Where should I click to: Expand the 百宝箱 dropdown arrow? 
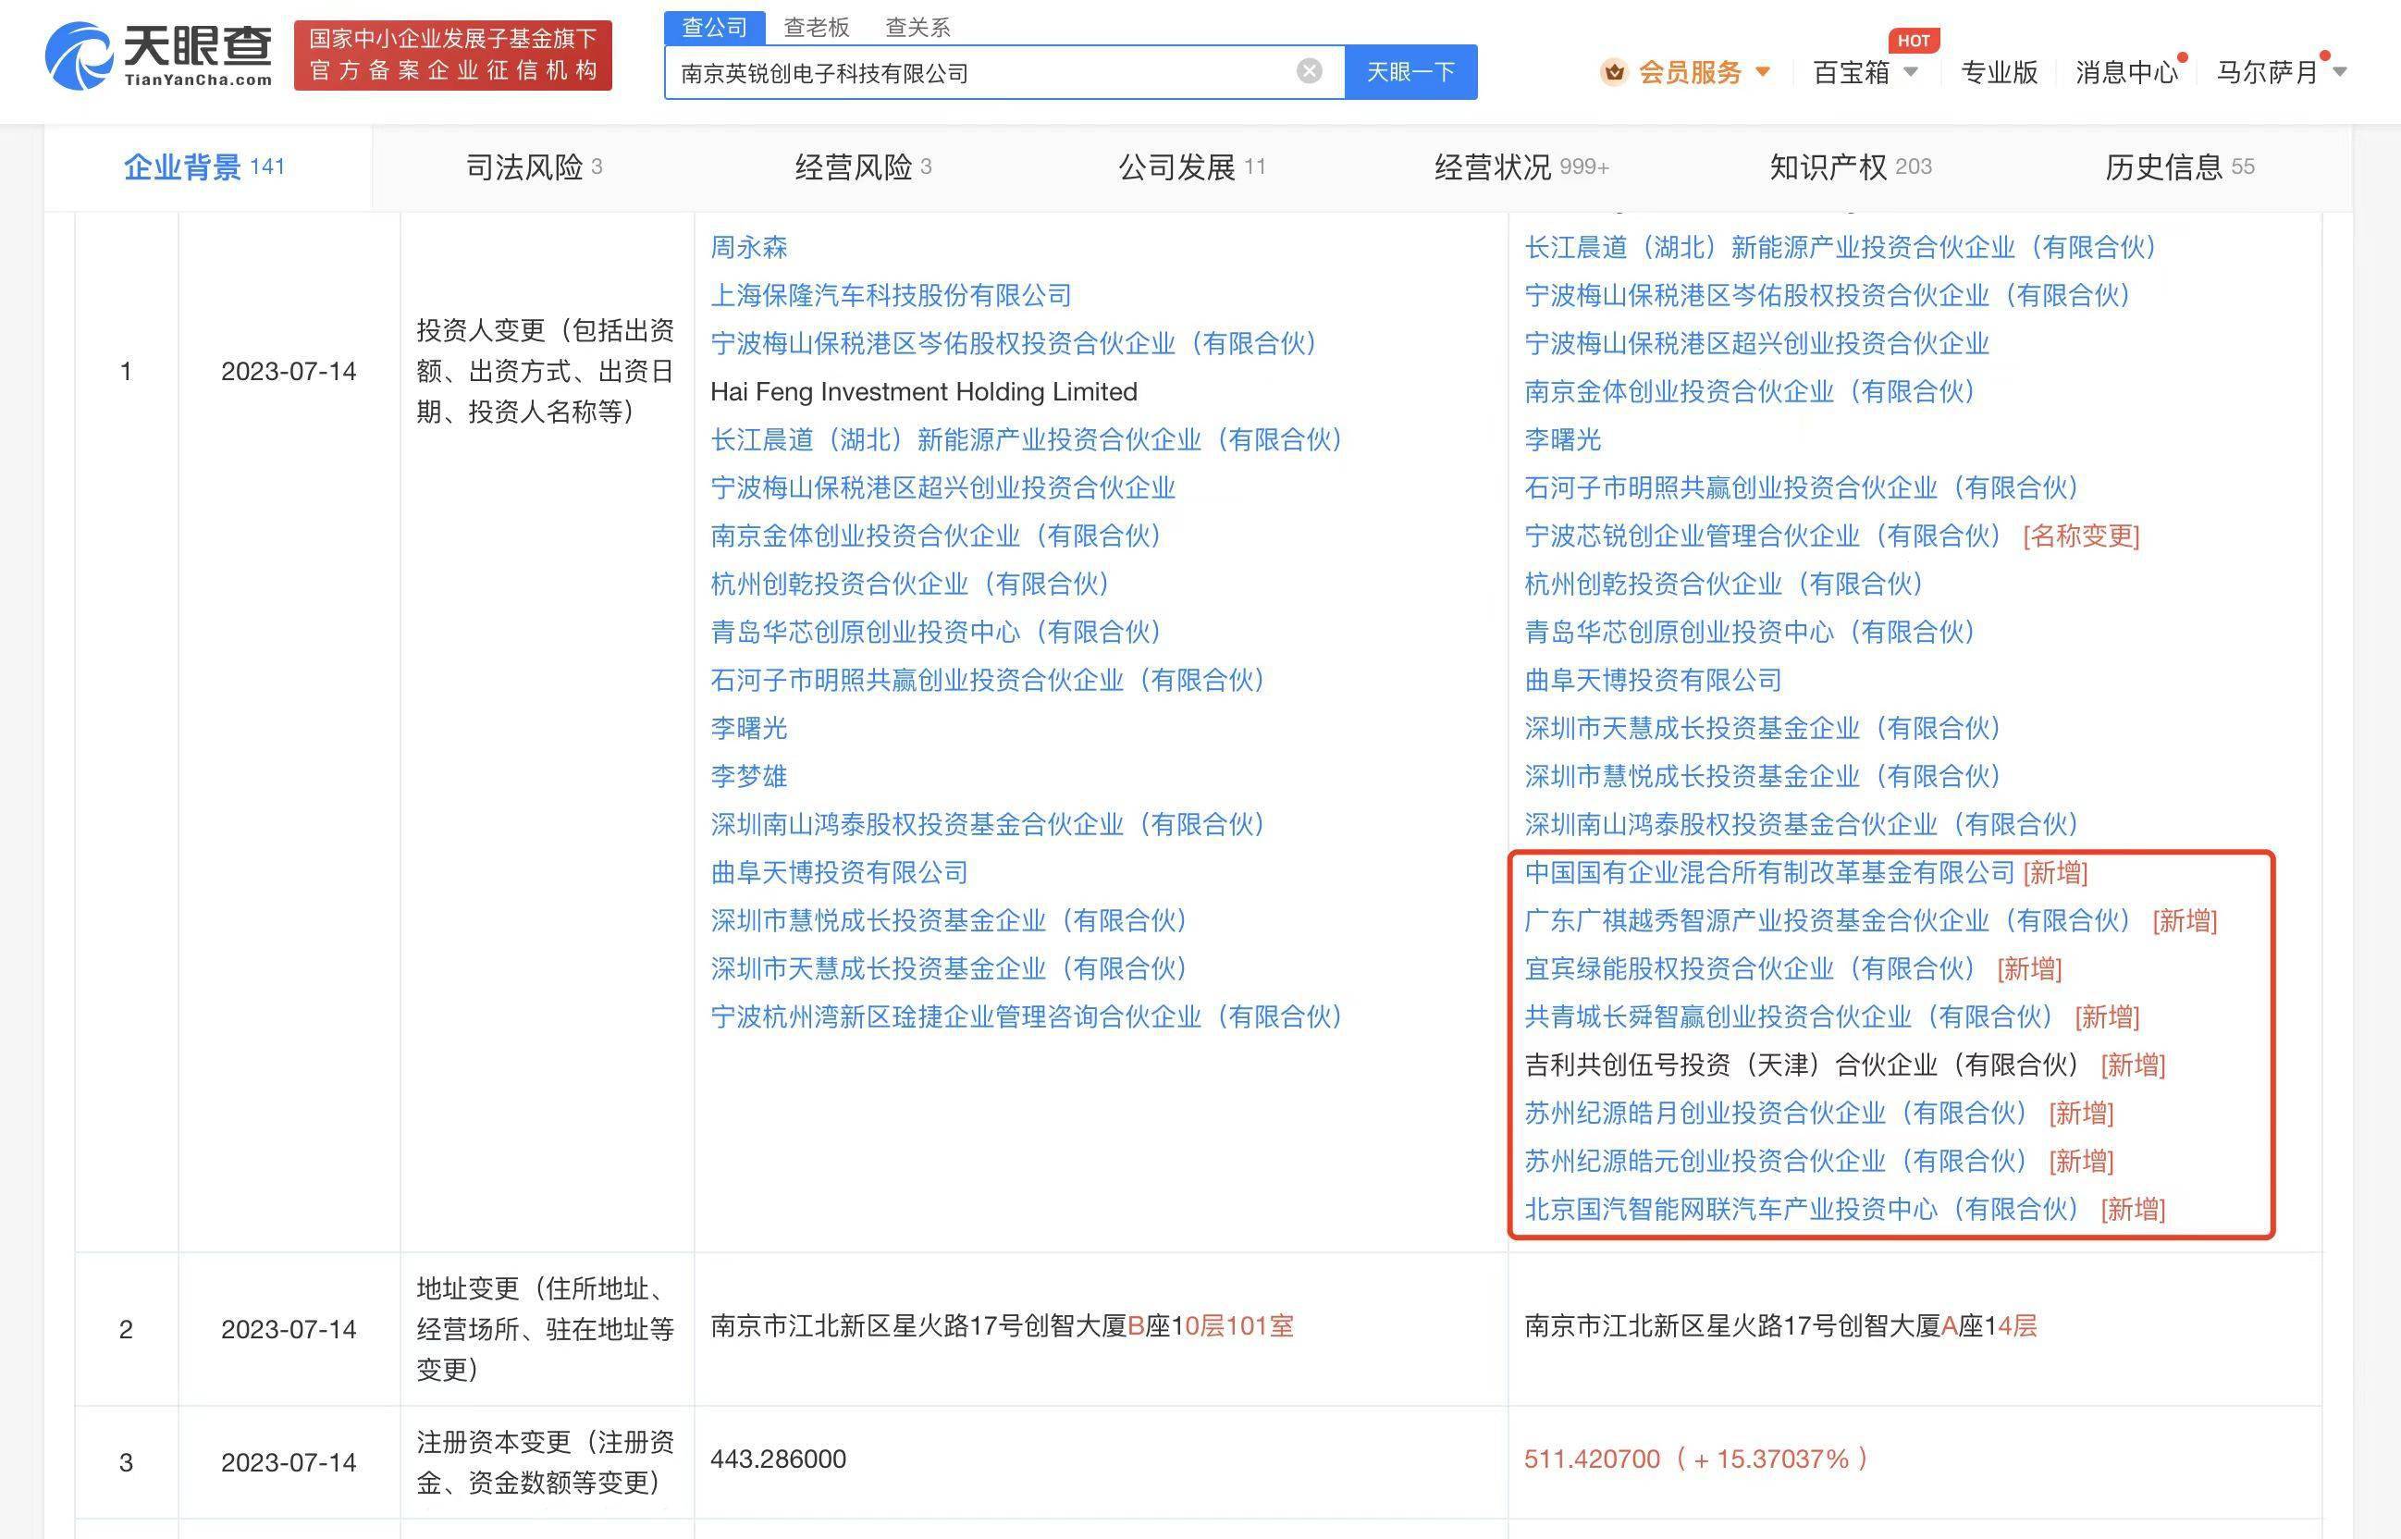1912,72
